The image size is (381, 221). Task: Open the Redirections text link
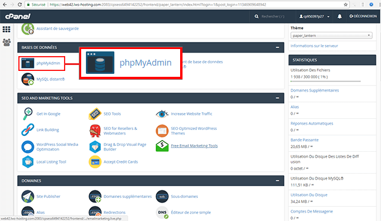[114, 212]
